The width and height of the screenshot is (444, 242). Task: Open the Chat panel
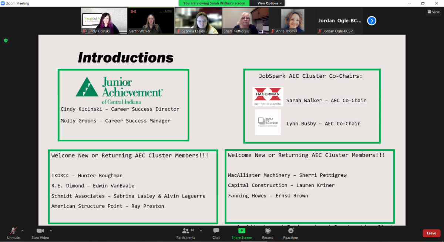click(216, 231)
